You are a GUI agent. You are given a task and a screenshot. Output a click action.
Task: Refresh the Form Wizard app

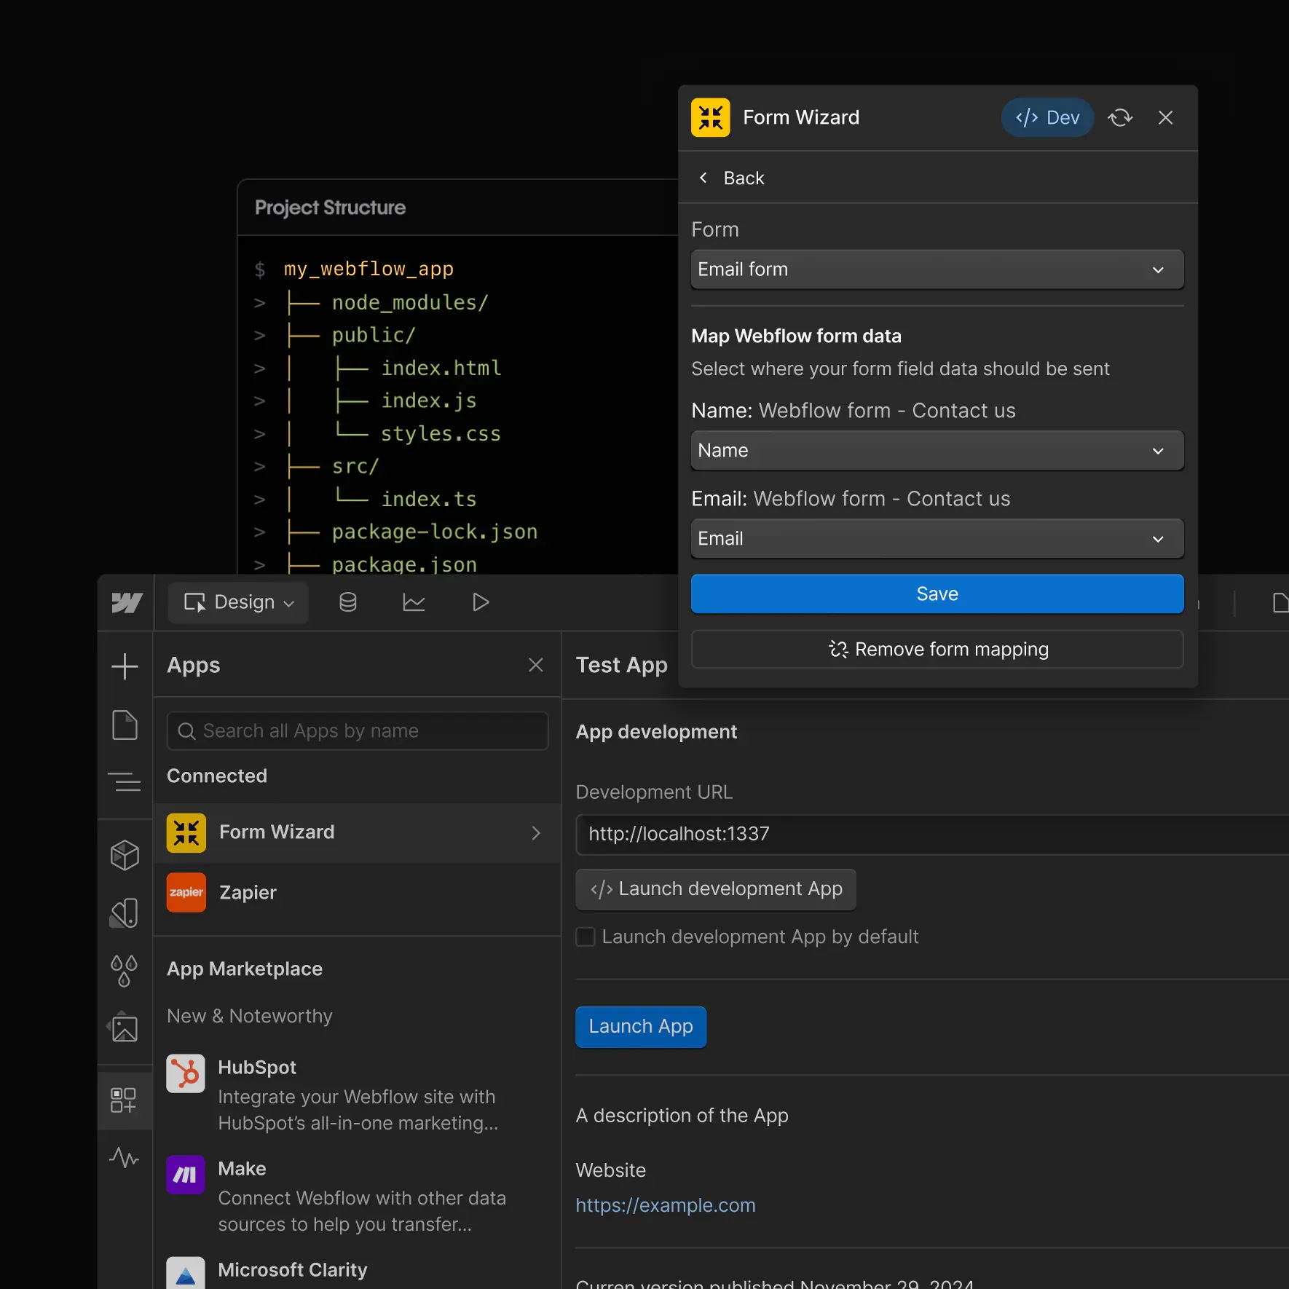coord(1120,117)
